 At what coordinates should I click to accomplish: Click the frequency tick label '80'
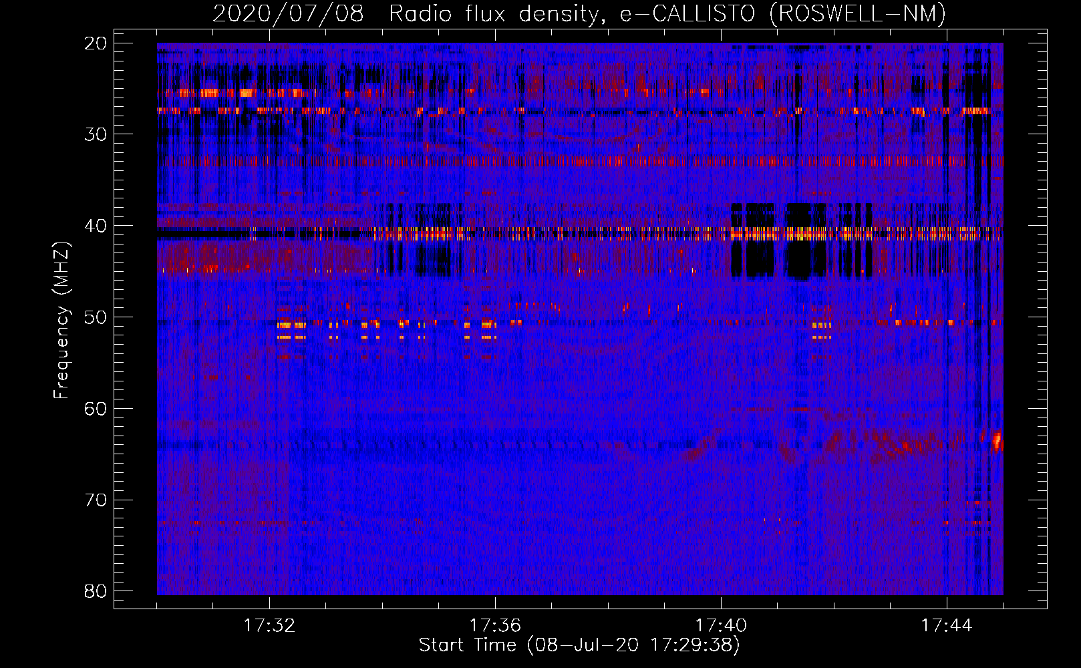click(96, 591)
